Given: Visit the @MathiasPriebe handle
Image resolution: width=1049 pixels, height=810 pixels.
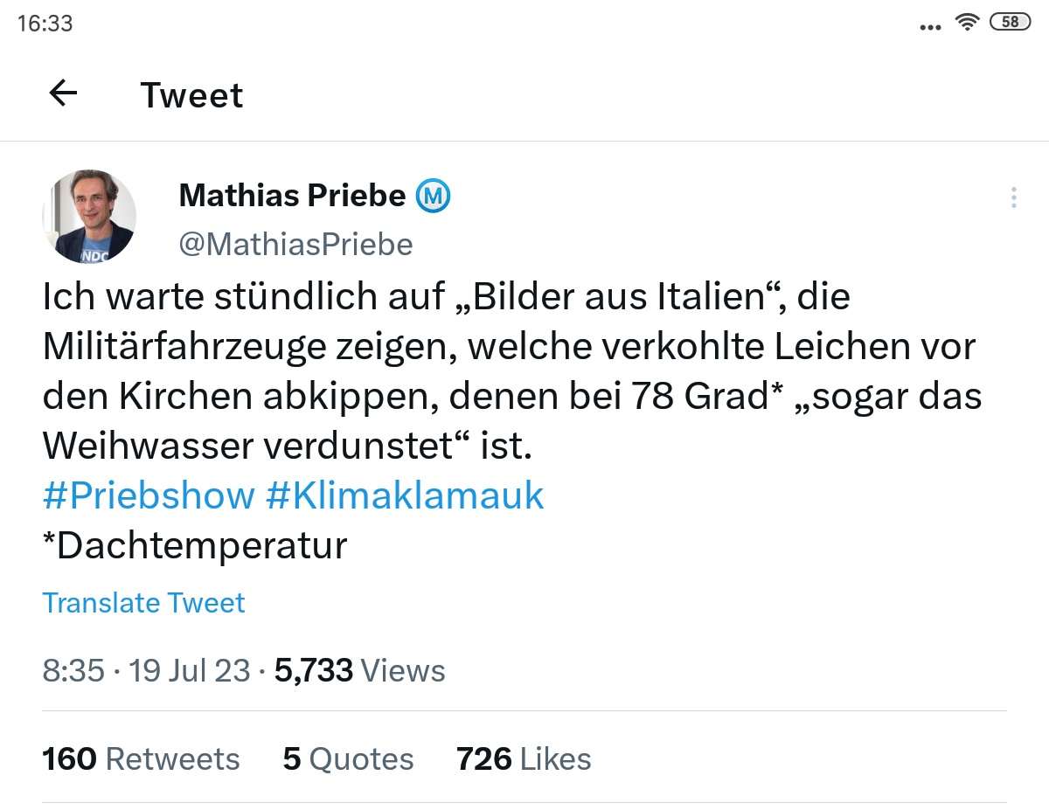Looking at the screenshot, I should tap(295, 244).
